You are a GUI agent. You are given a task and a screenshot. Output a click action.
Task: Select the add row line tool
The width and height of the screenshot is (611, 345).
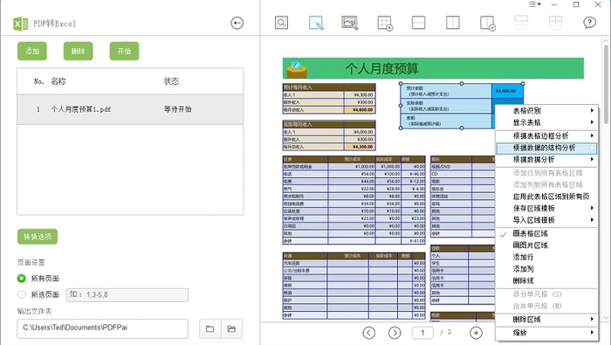click(418, 23)
